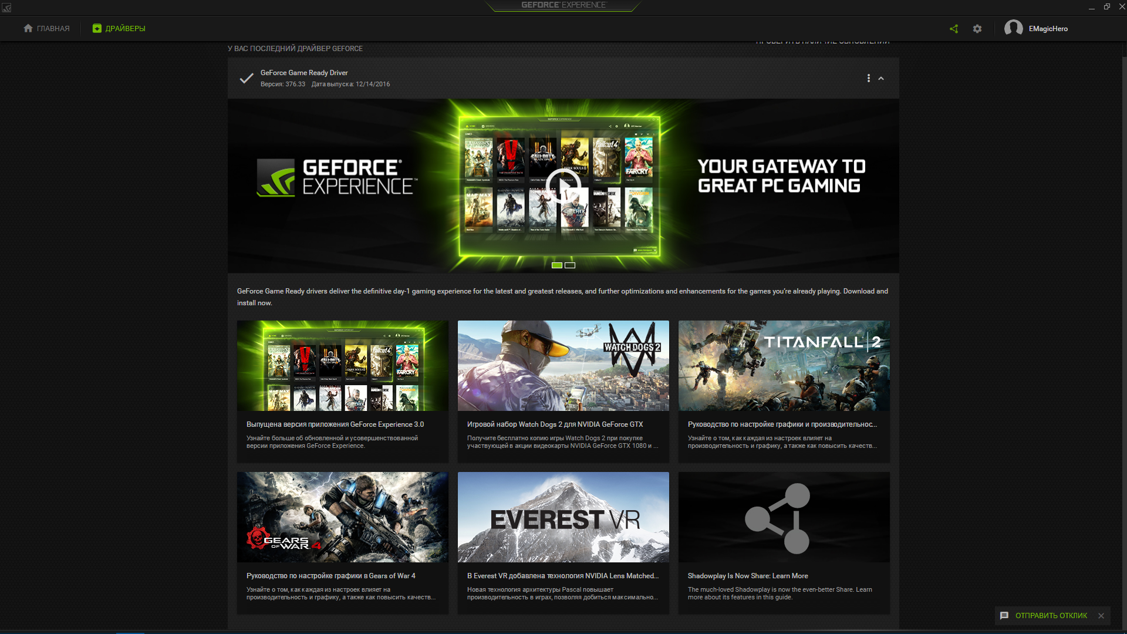1127x634 pixels.
Task: Click Watch Dogs 2 description text
Action: (x=562, y=442)
